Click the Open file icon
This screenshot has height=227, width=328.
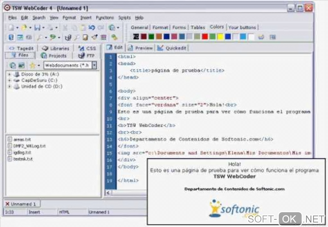pyautogui.click(x=24, y=27)
